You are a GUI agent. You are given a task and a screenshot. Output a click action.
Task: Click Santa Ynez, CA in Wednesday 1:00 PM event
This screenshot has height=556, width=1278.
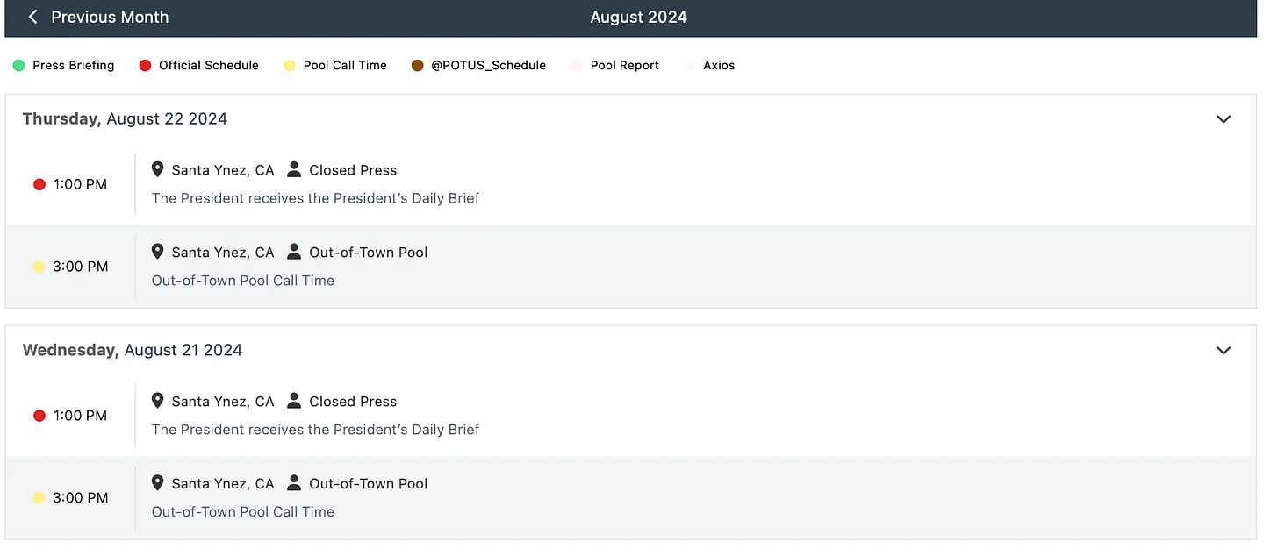(223, 402)
